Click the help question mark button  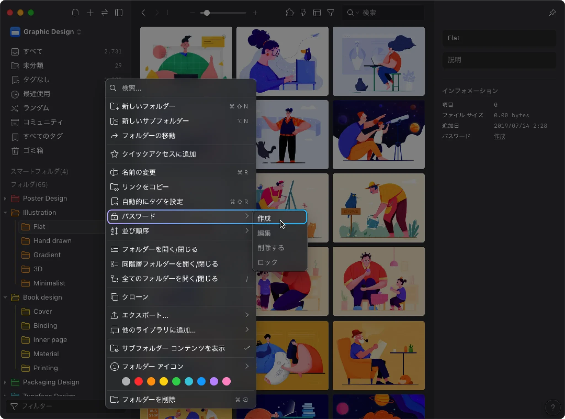click(x=553, y=407)
